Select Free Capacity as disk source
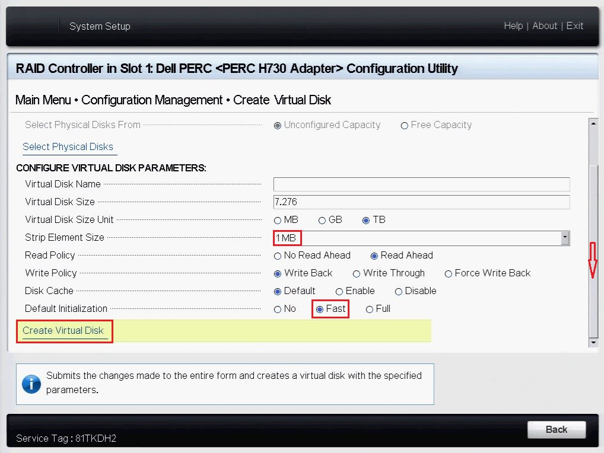The height and width of the screenshot is (453, 604). 404,125
